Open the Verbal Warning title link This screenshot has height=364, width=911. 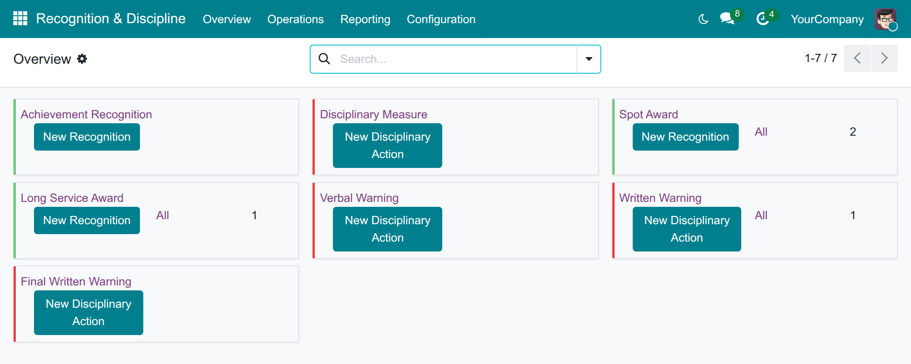[x=359, y=198]
